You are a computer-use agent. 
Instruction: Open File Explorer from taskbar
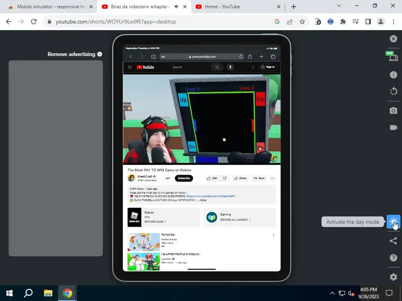48,293
